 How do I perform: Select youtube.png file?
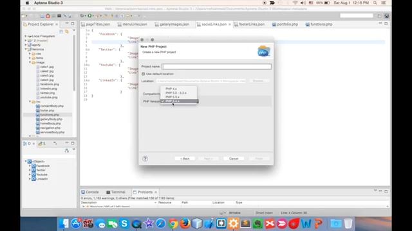click(47, 97)
